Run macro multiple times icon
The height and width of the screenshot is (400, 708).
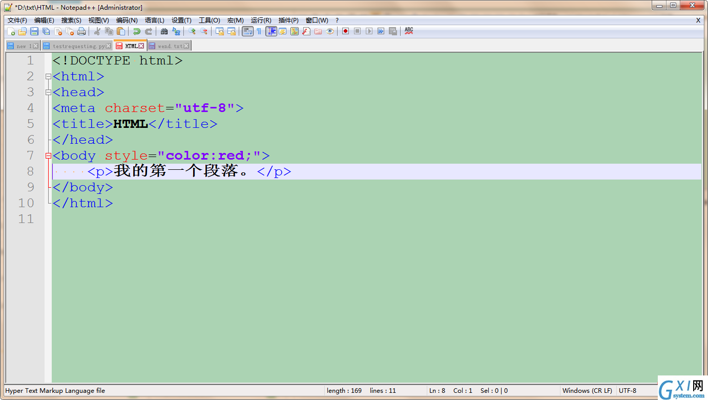[x=381, y=31]
